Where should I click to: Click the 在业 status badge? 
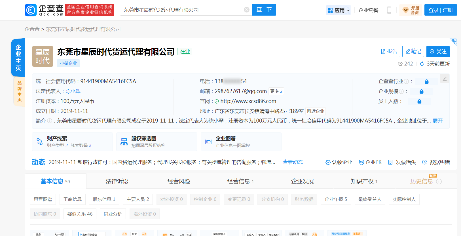185,51
